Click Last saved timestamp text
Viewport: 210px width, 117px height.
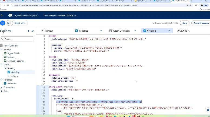point(165,23)
